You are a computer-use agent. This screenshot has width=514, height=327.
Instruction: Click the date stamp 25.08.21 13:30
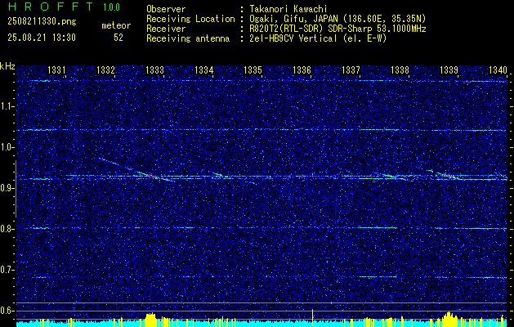42,38
